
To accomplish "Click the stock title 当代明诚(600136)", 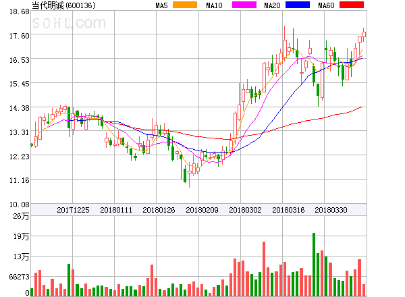I will pyautogui.click(x=63, y=5).
